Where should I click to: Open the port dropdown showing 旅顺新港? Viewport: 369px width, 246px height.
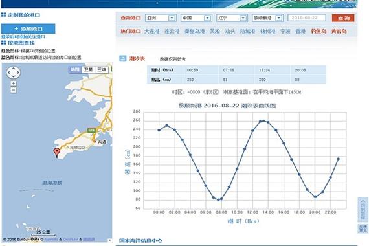coord(267,18)
